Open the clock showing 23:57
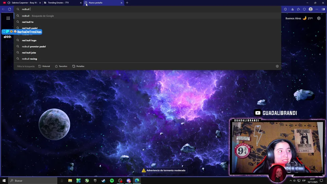This screenshot has height=184, width=327. (x=312, y=181)
